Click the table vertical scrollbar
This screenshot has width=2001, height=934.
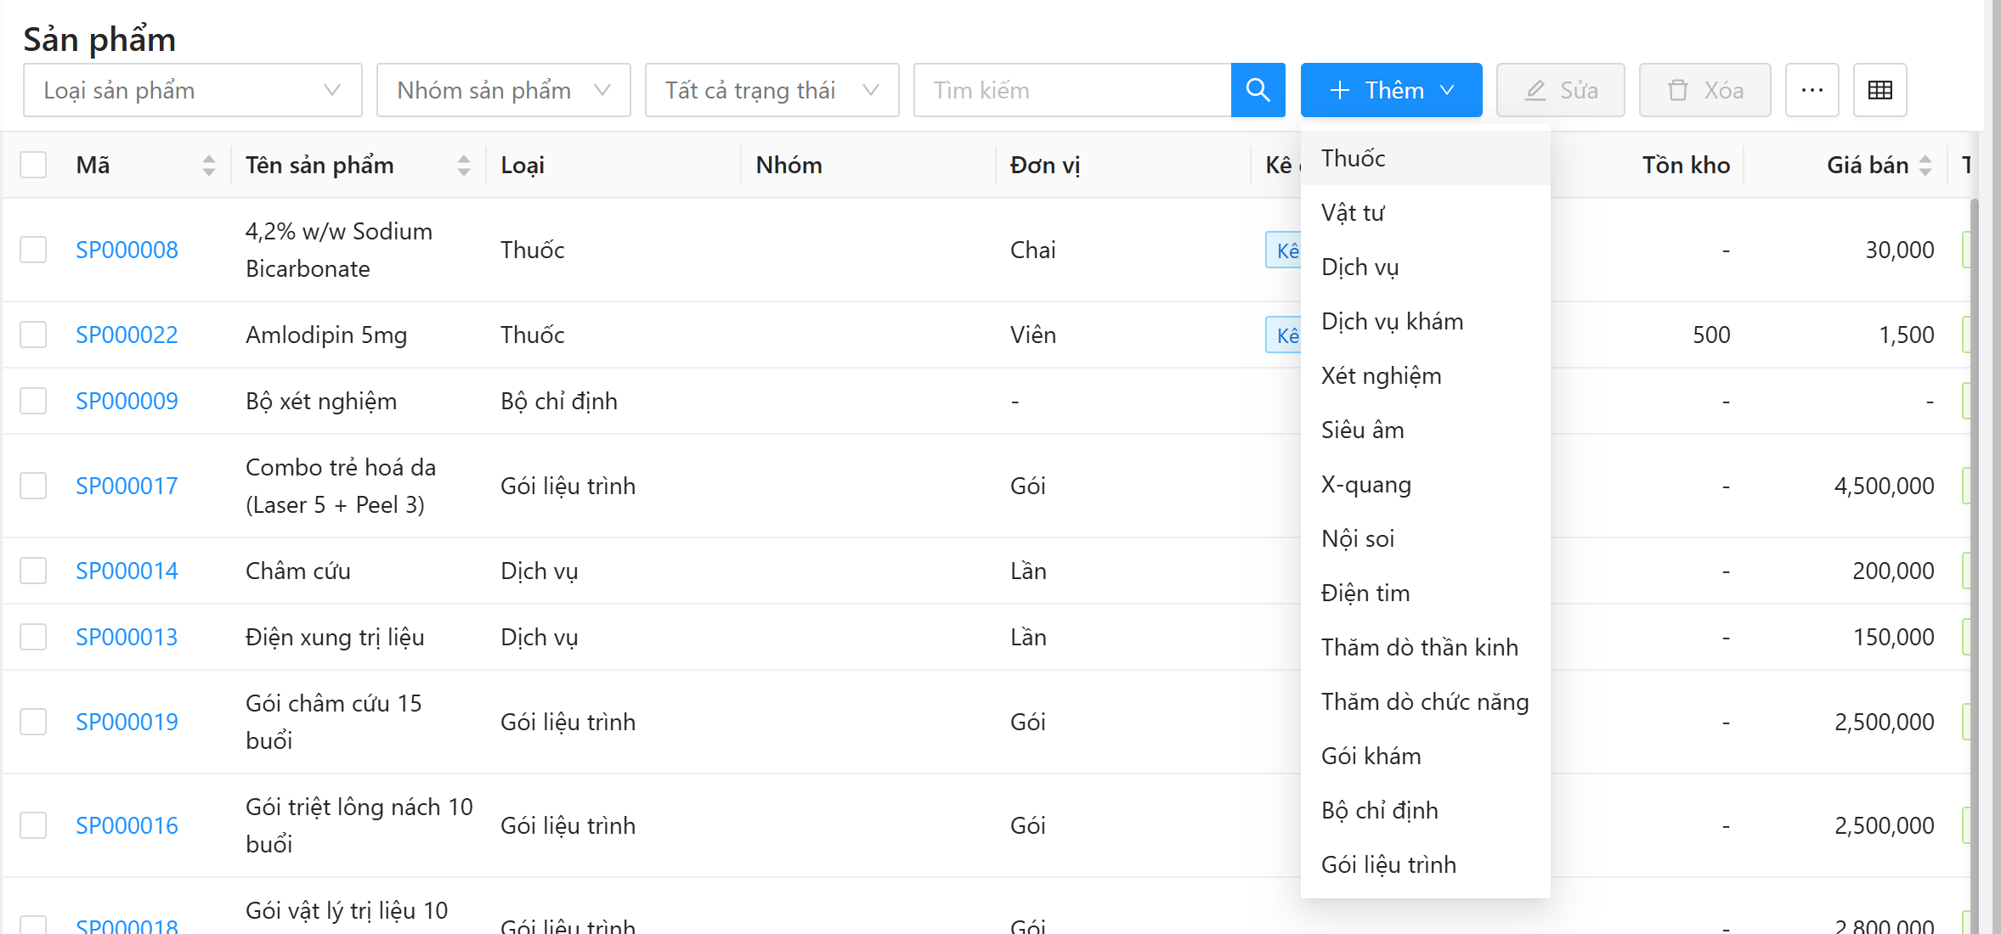[1975, 565]
